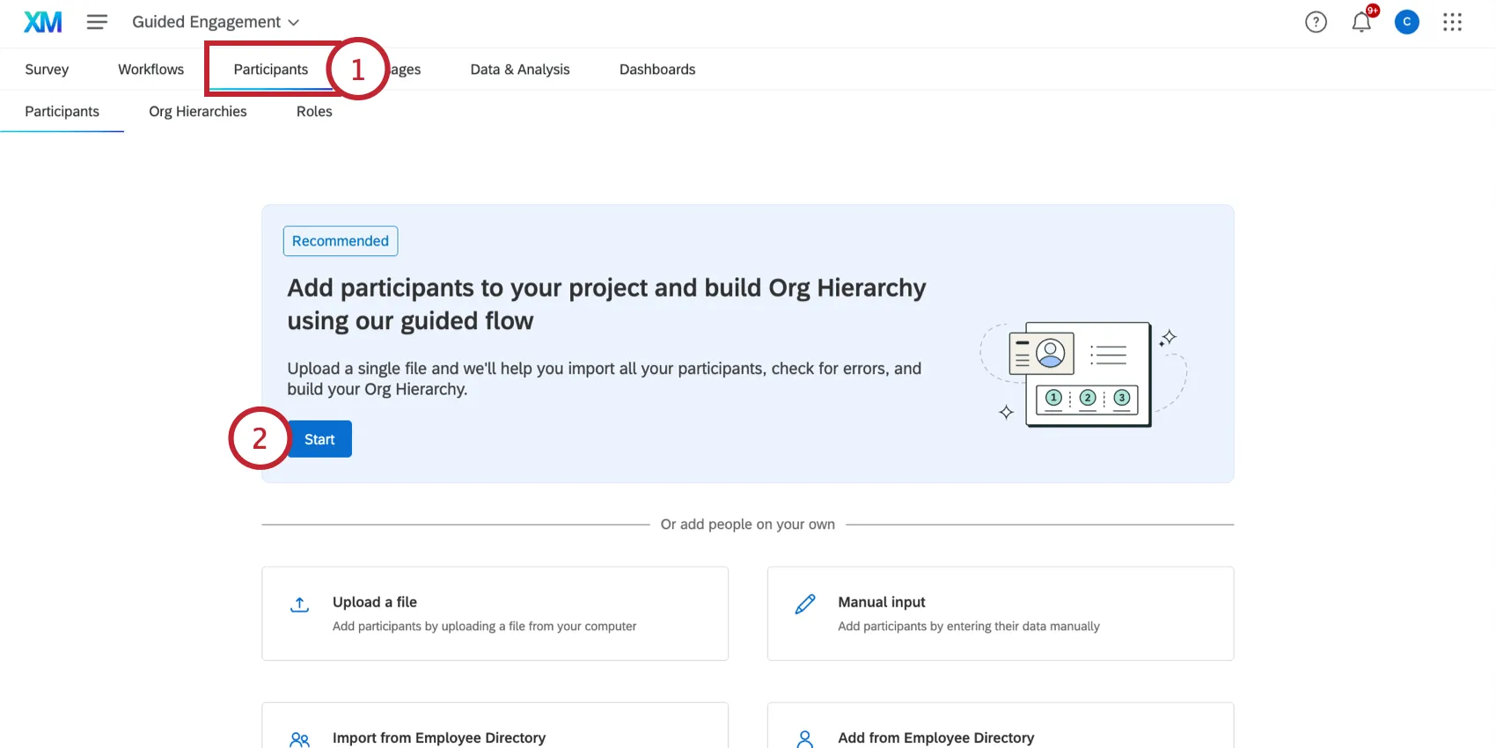Click the user account avatar
This screenshot has height=748, width=1496.
click(x=1406, y=22)
